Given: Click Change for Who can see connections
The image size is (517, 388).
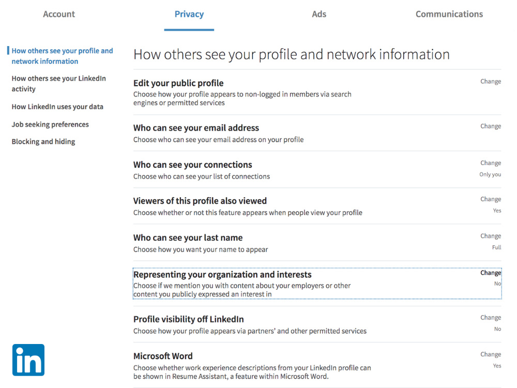Looking at the screenshot, I should [490, 163].
